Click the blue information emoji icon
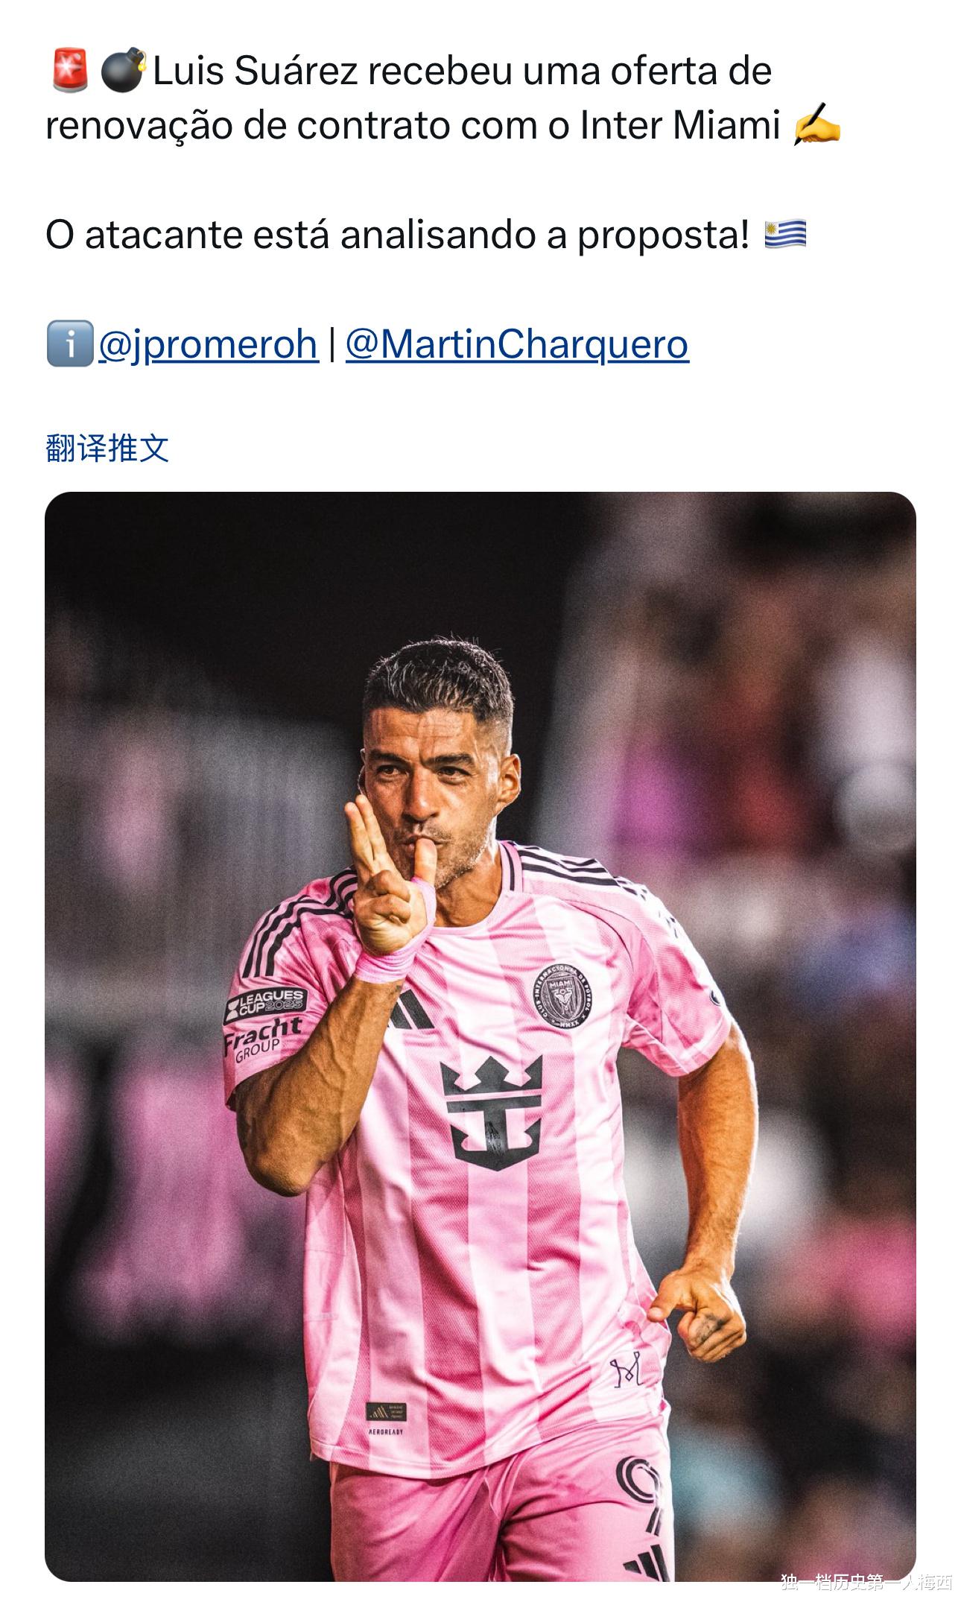This screenshot has height=1602, width=961. (70, 343)
